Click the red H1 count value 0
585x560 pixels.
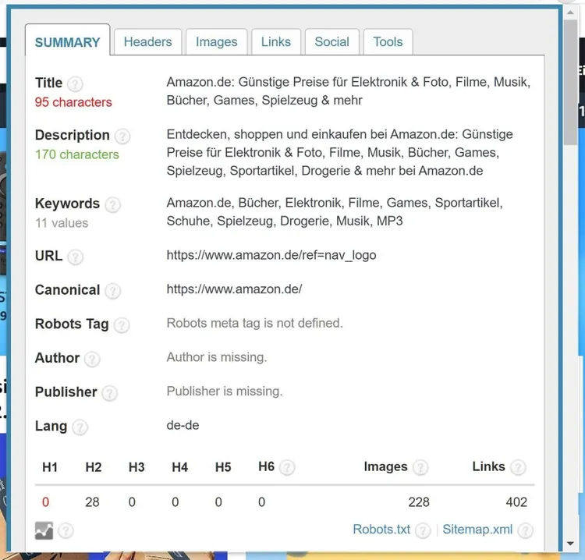click(45, 502)
